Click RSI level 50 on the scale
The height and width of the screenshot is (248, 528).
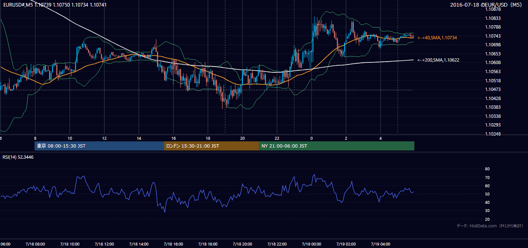point(487,194)
